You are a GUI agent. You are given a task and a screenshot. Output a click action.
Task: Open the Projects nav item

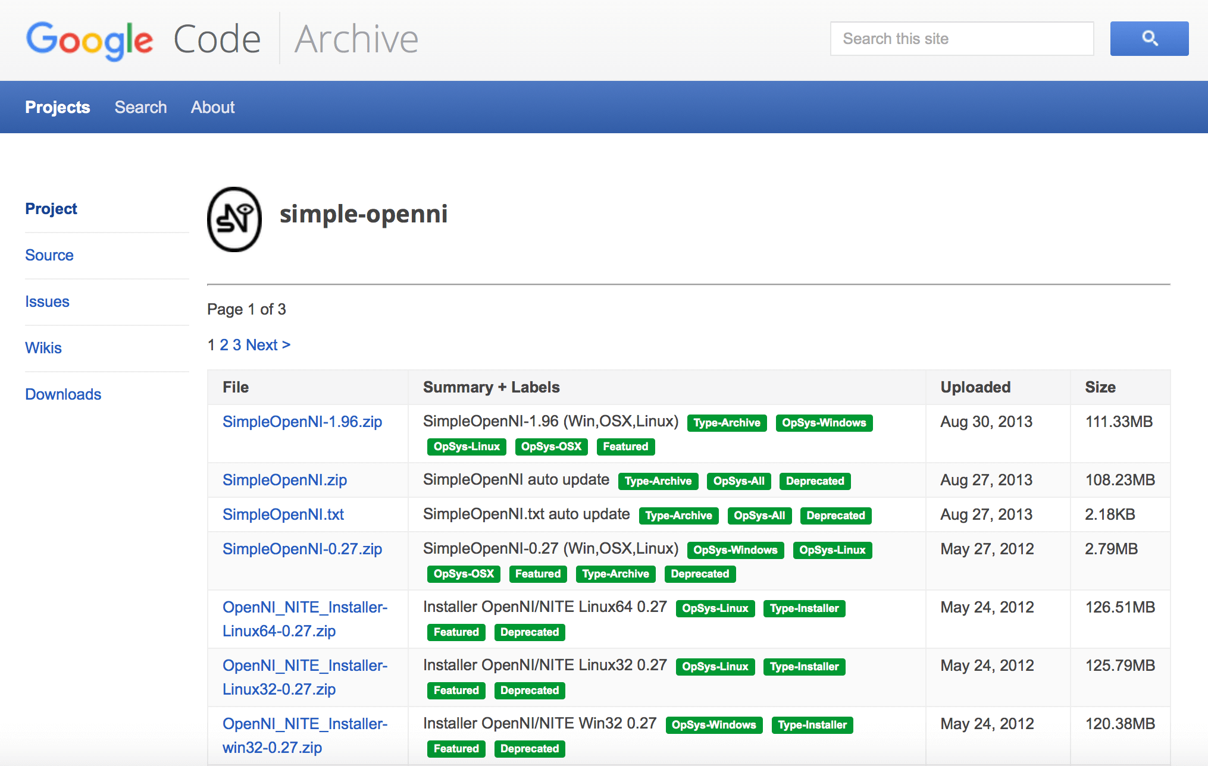tap(58, 107)
